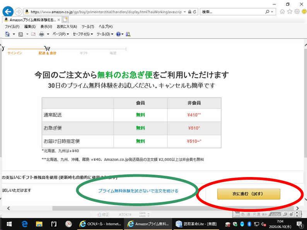Open a new tab with the blank tab button
This screenshot has width=307, height=230.
pos(65,20)
